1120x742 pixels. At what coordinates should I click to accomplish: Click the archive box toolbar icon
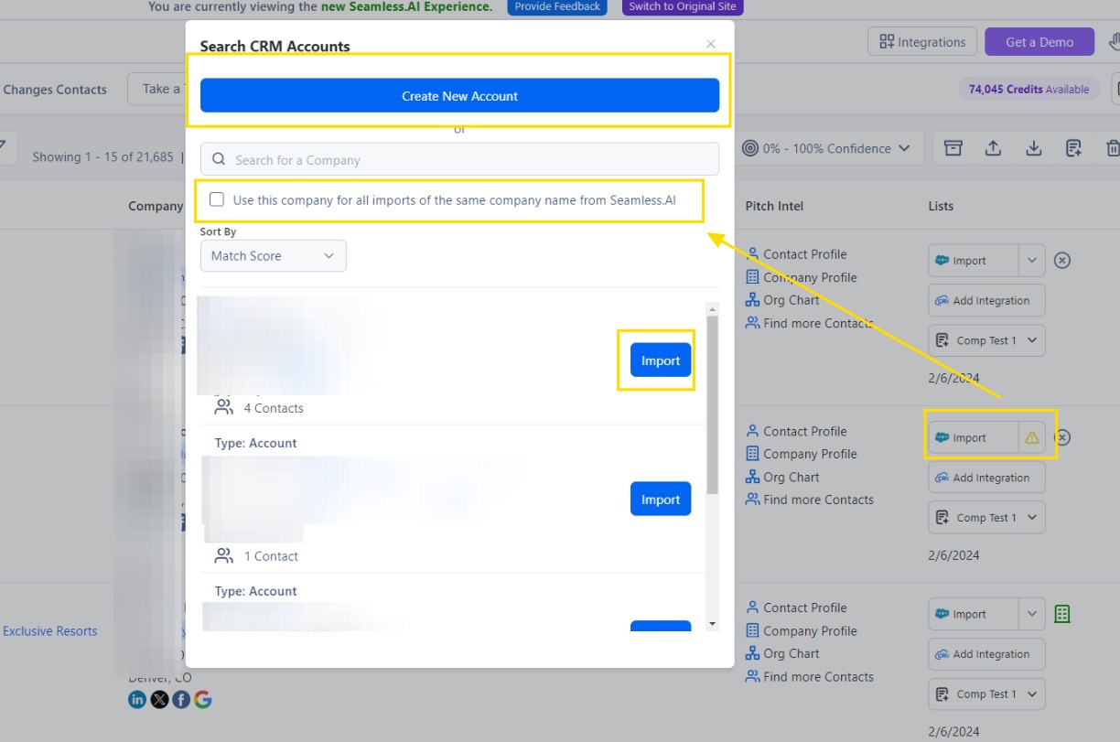pyautogui.click(x=953, y=148)
